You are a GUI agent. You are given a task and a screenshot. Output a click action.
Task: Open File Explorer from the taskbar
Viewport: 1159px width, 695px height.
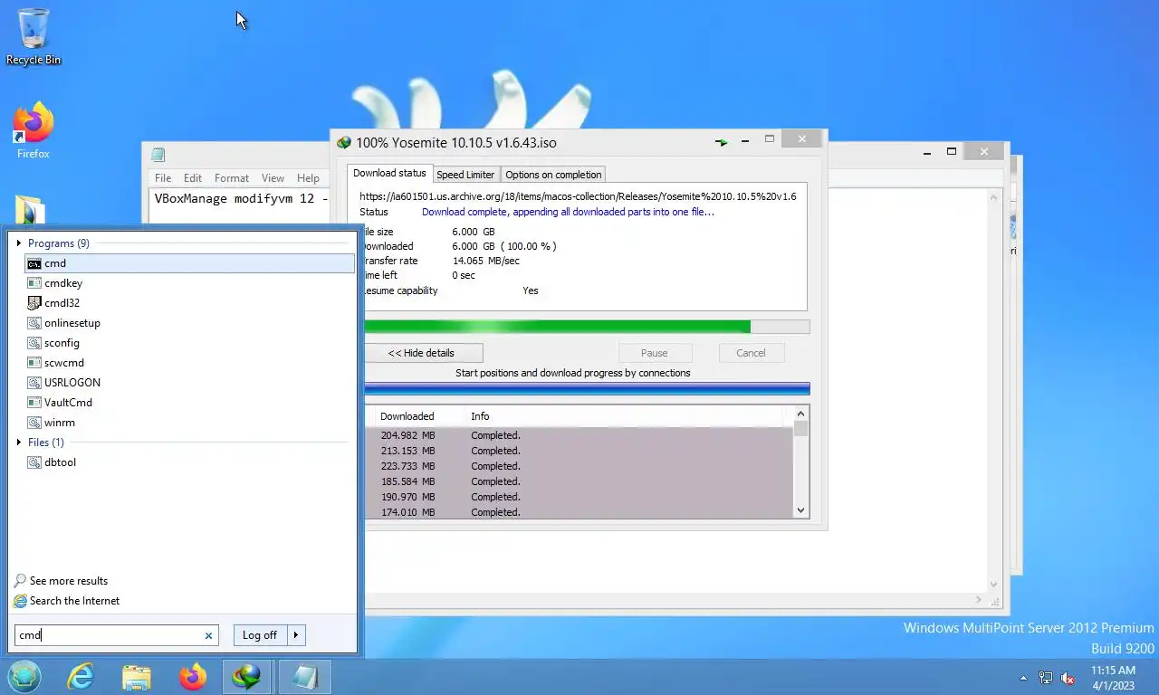137,677
